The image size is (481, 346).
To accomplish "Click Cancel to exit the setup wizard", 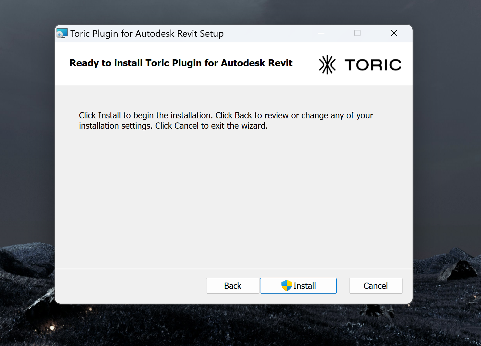I will tap(376, 286).
